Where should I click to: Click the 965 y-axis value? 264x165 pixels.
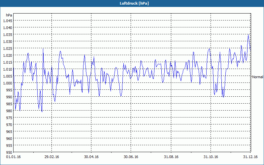pos(10,132)
